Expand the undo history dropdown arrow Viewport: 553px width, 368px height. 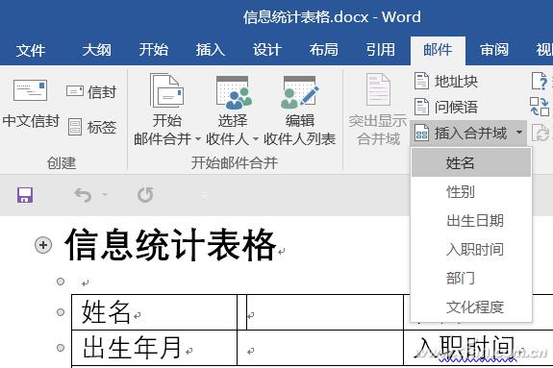coord(105,195)
